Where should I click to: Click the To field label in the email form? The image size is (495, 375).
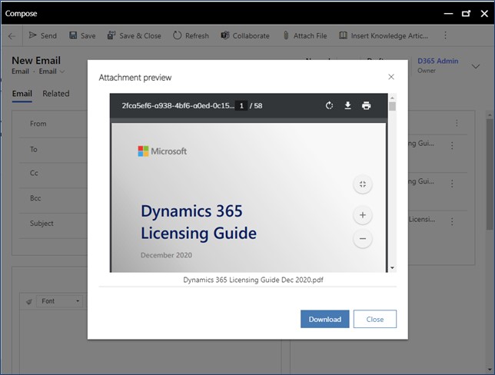(34, 149)
